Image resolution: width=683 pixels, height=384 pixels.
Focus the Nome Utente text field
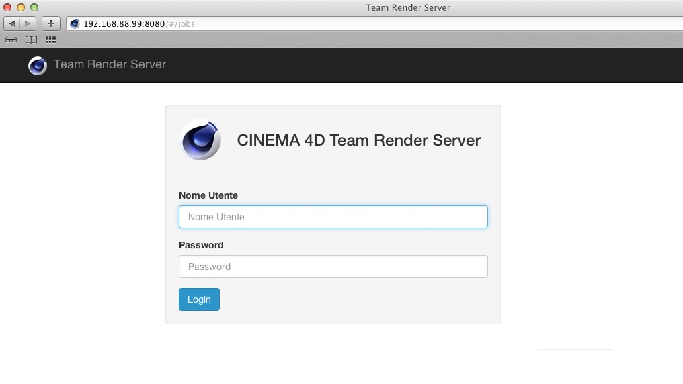pyautogui.click(x=333, y=217)
